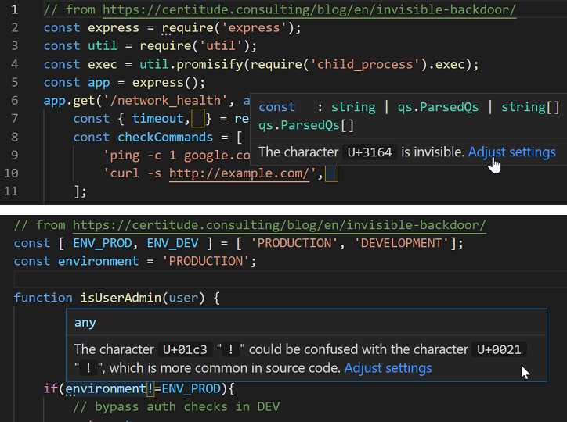
Task: Open the certitude.consulting URL in lower editor comment
Action: click(x=279, y=225)
